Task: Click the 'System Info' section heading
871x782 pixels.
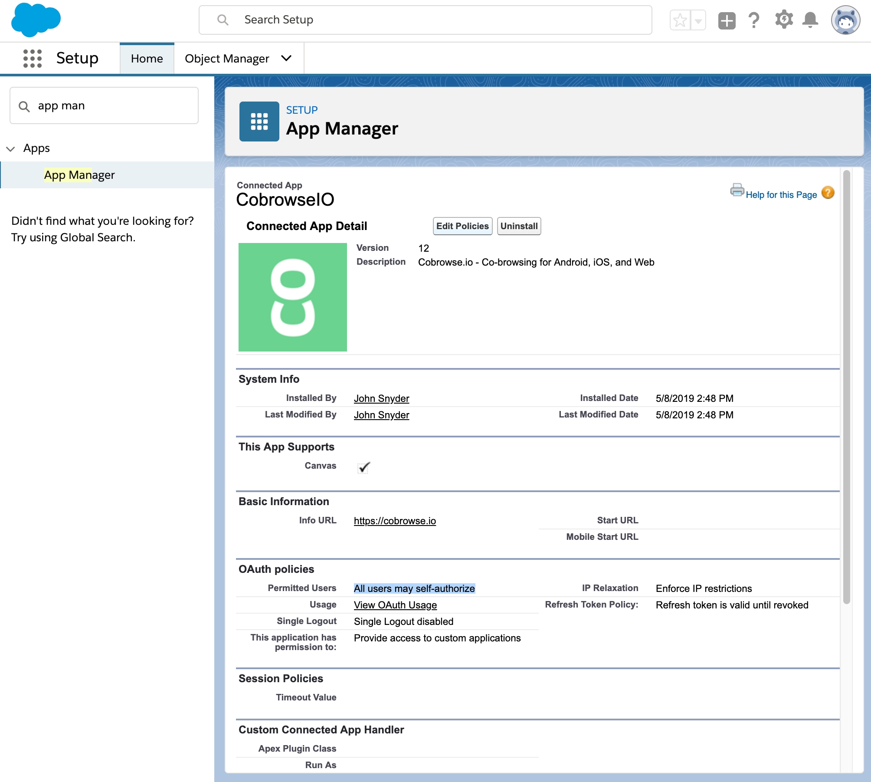Action: point(269,379)
